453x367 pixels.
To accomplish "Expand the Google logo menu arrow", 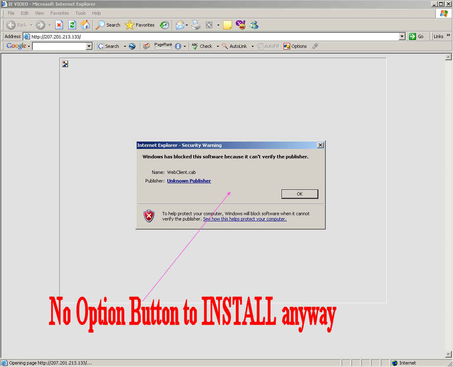I will coord(29,47).
